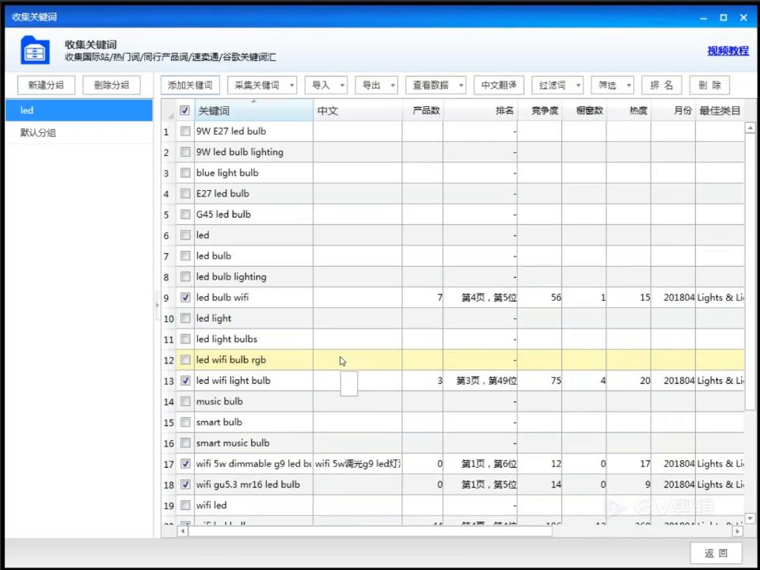Uncheck the wifi gu5.3 mr16 led bulb row
The image size is (760, 570).
[185, 484]
